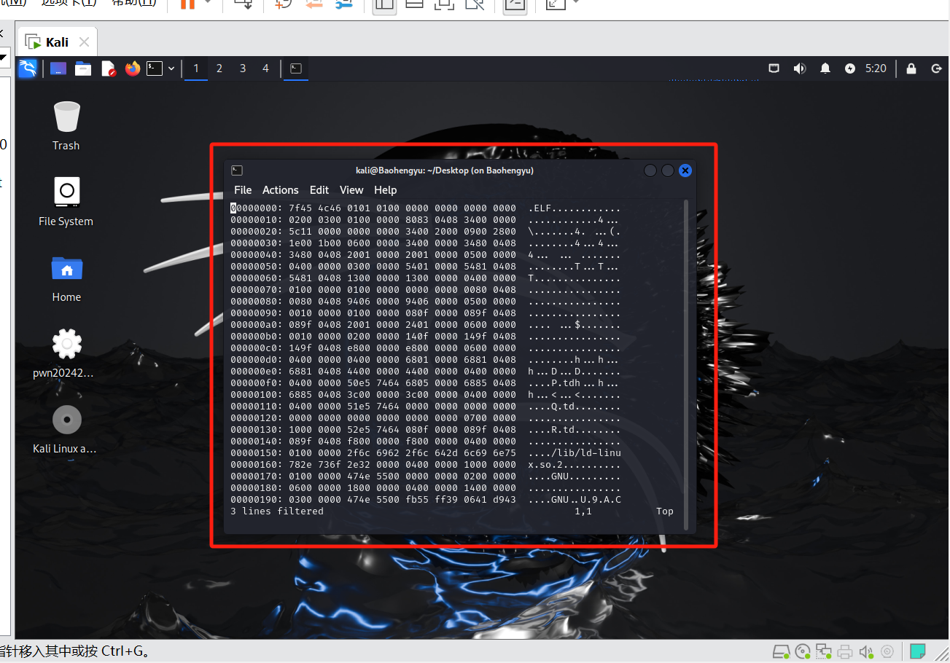950x663 pixels.
Task: Expand the terminal launcher dropdown arrow
Action: pos(171,68)
